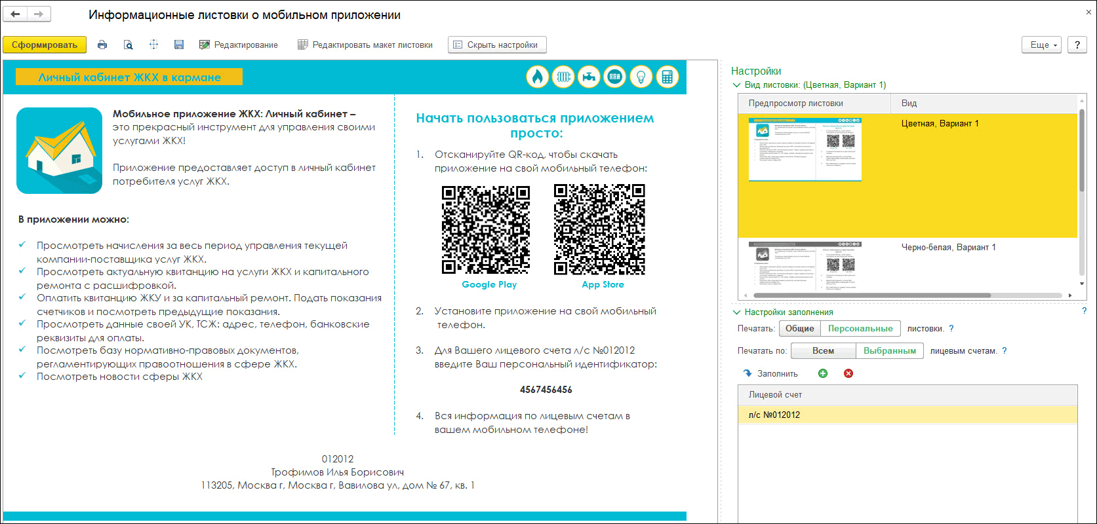Click the Цветная, Вариант 1 text cell
This screenshot has width=1097, height=524.
940,123
